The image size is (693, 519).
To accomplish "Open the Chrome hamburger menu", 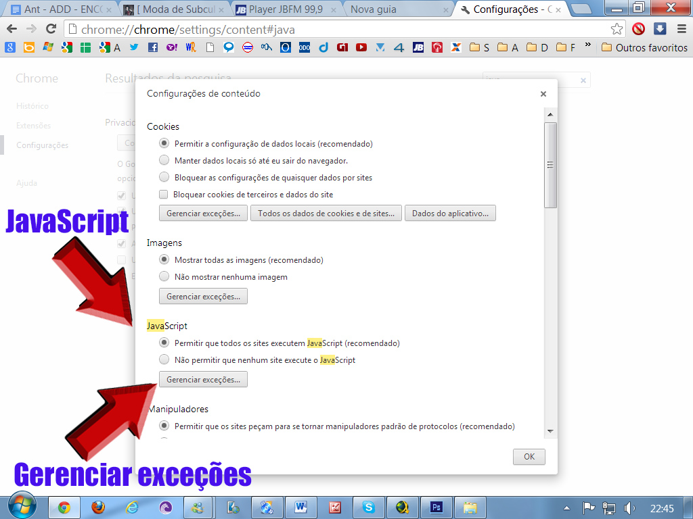I will pyautogui.click(x=681, y=29).
